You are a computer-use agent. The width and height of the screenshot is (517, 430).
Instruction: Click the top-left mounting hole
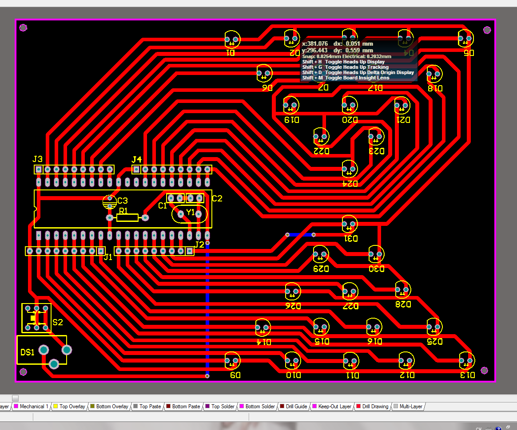tap(23, 28)
